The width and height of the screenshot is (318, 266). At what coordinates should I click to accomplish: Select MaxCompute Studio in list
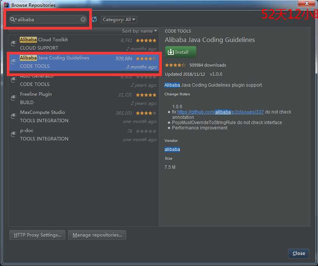tap(84, 116)
